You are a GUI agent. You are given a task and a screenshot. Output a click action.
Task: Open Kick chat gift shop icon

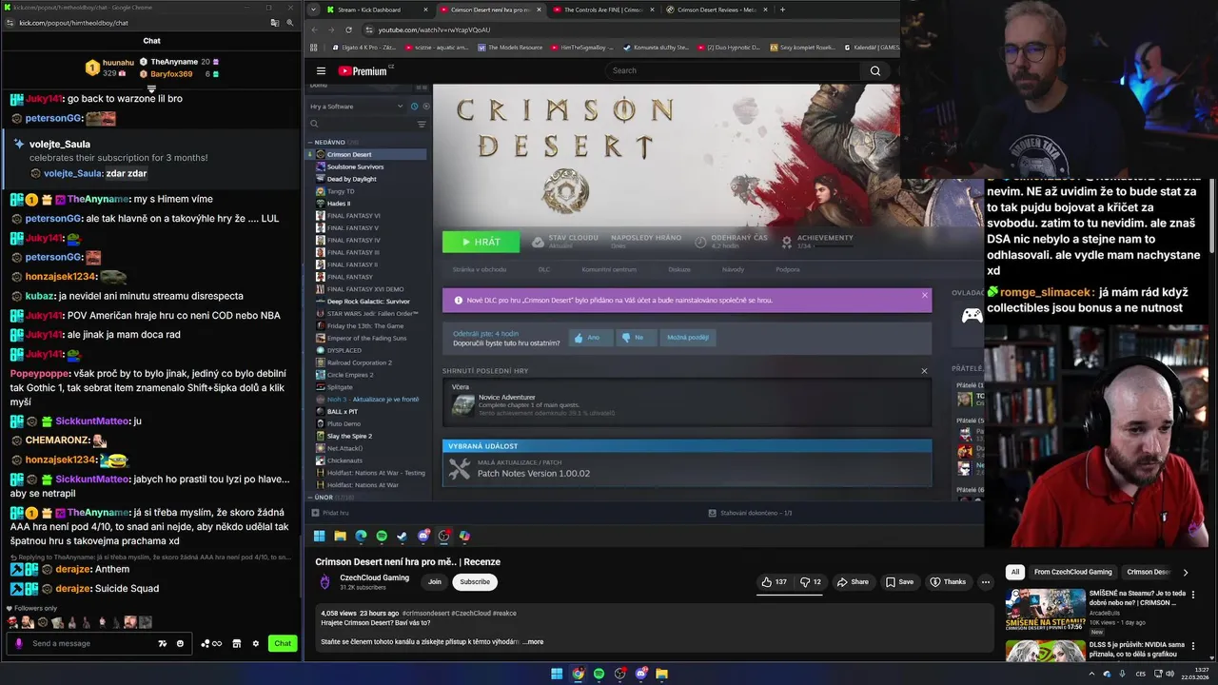pyautogui.click(x=237, y=644)
